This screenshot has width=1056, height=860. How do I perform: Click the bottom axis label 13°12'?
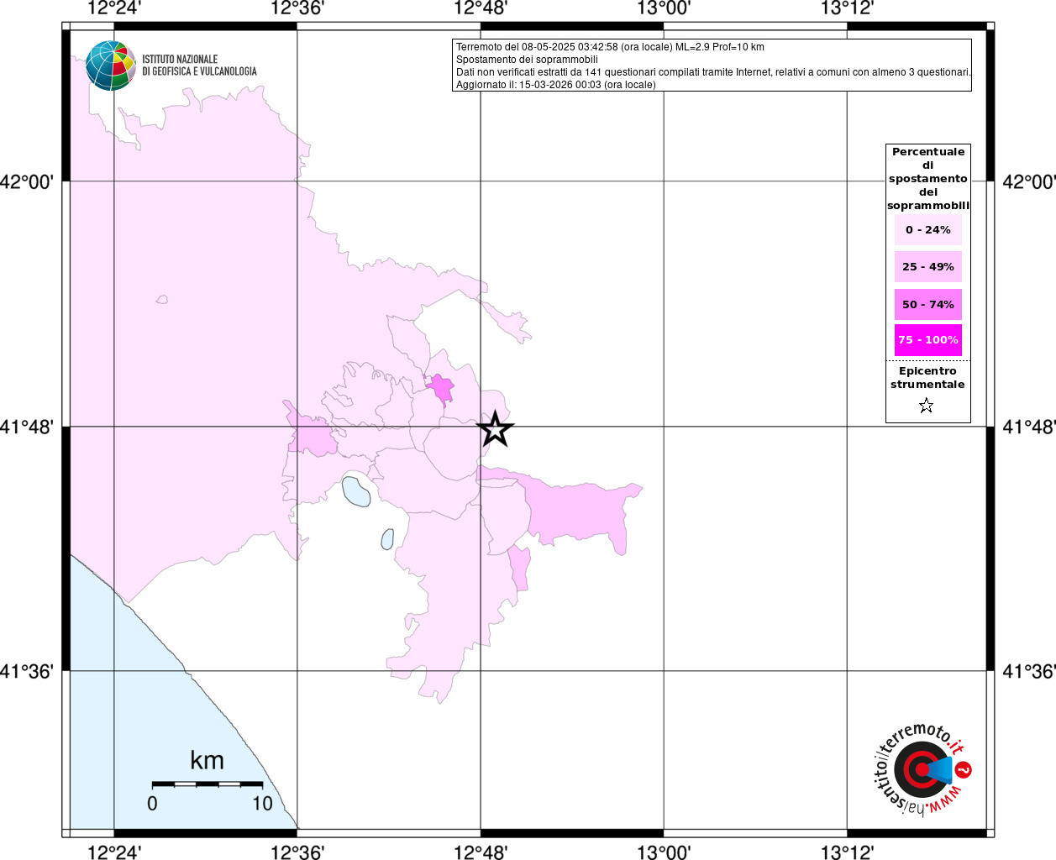tap(847, 852)
